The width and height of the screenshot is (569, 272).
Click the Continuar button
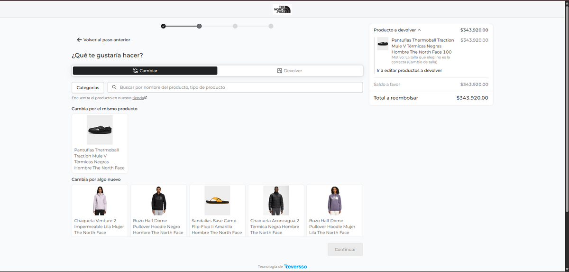(345, 249)
